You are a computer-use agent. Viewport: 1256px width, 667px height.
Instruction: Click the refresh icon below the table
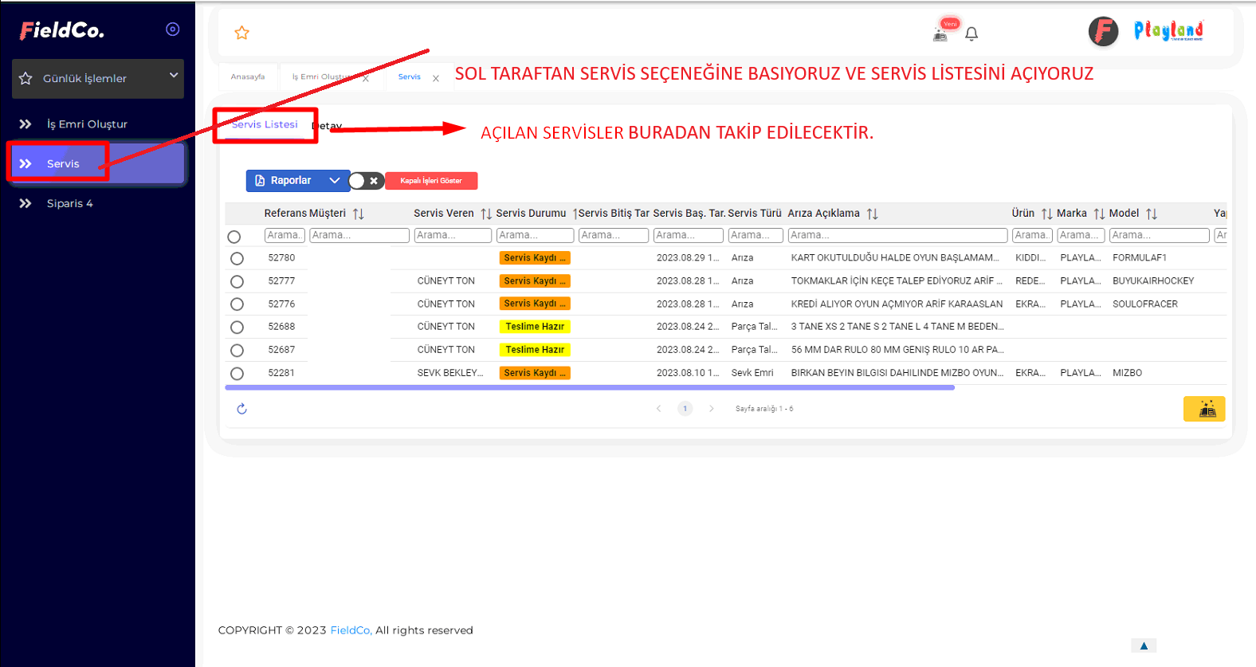(x=241, y=409)
